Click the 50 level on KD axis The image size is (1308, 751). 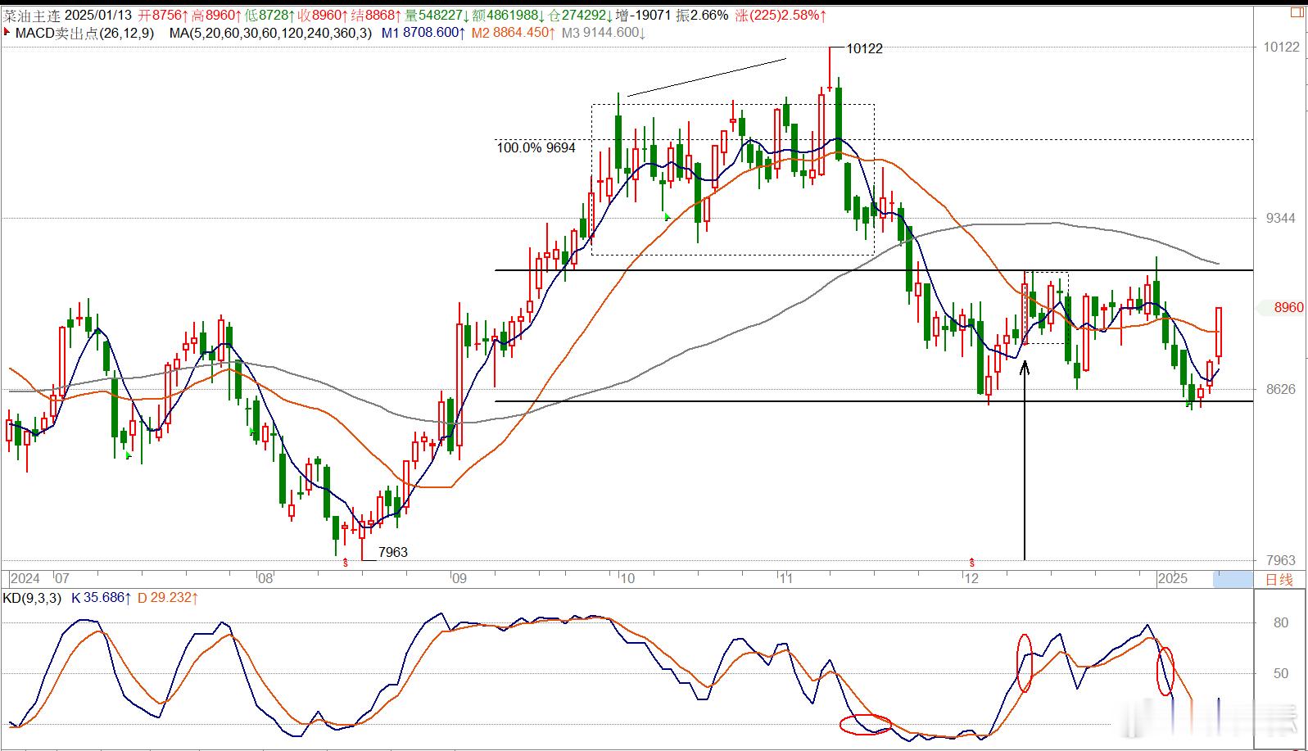click(x=1281, y=673)
